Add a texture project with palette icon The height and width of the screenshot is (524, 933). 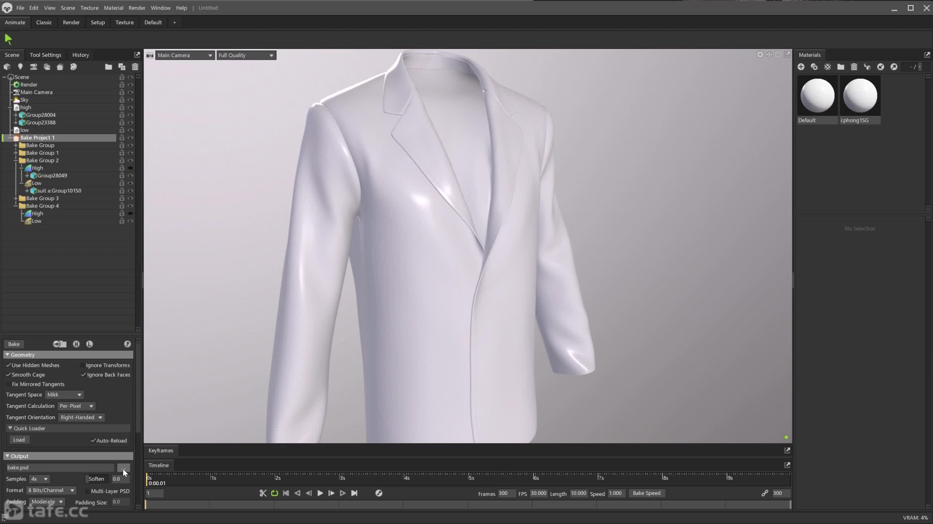(x=73, y=67)
